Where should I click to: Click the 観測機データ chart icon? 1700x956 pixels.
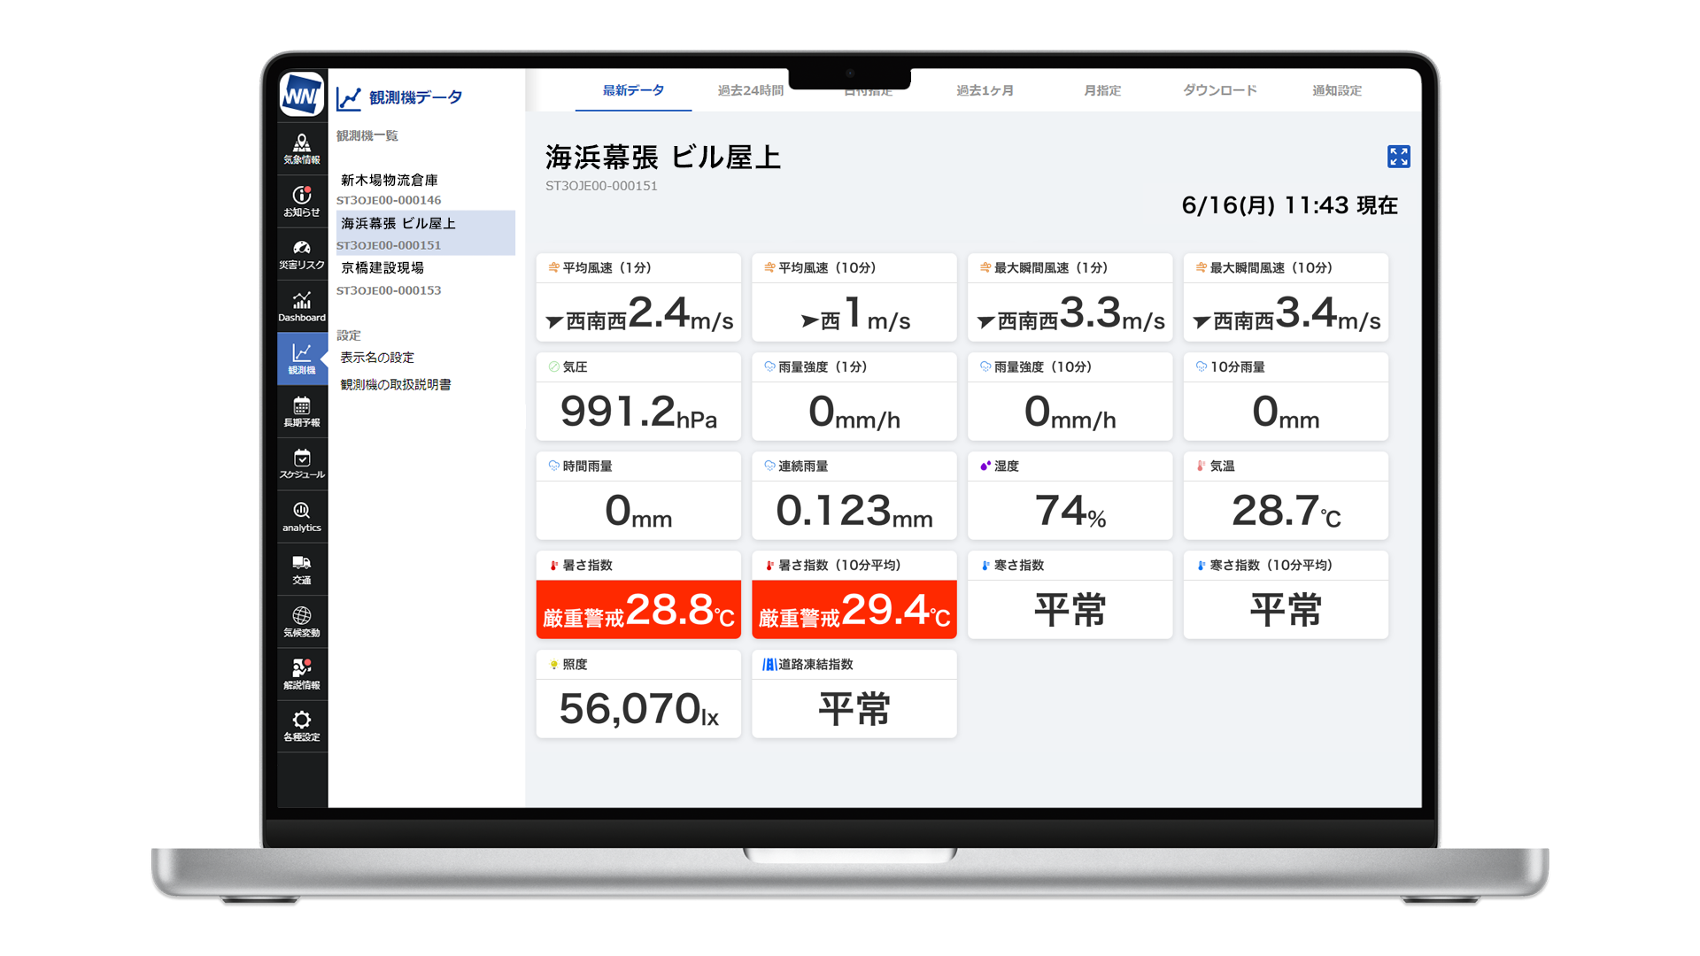click(x=349, y=98)
